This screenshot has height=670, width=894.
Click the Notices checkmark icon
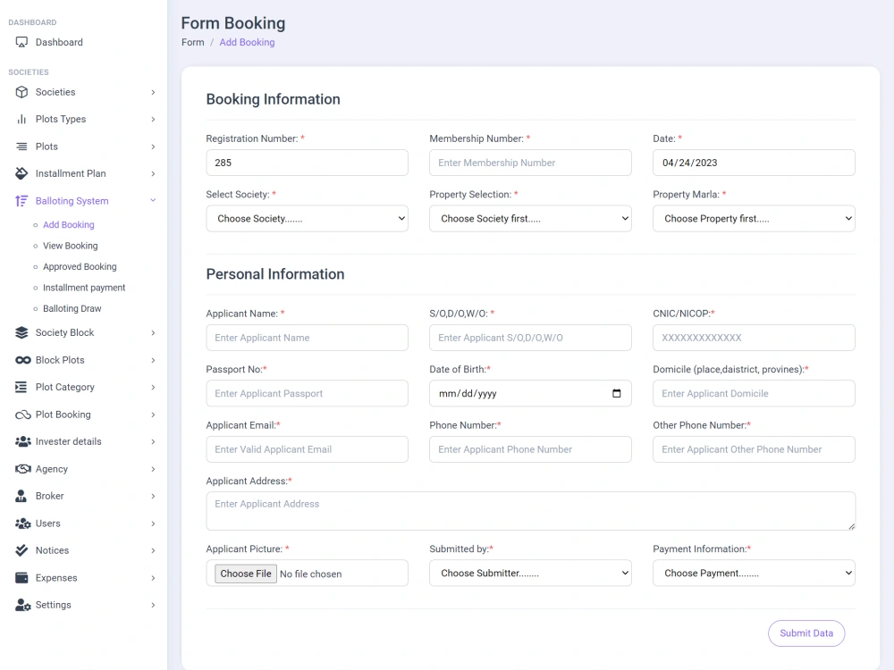pos(21,550)
